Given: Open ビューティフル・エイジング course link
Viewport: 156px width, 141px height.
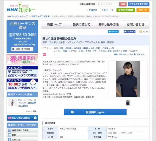Looking at the screenshot, I should pyautogui.click(x=27, y=103).
